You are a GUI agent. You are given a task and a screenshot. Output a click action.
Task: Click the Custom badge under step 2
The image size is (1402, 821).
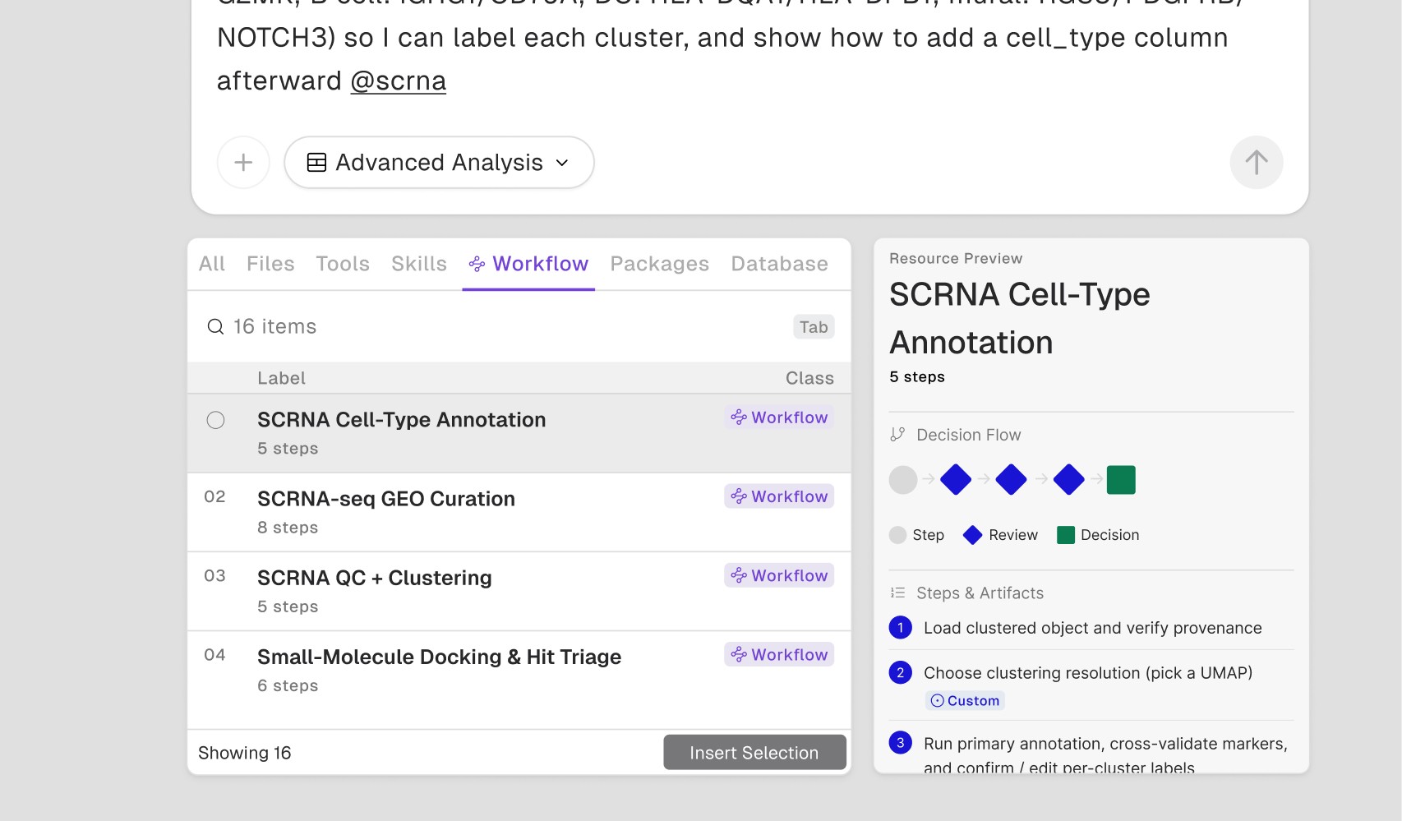click(x=965, y=700)
